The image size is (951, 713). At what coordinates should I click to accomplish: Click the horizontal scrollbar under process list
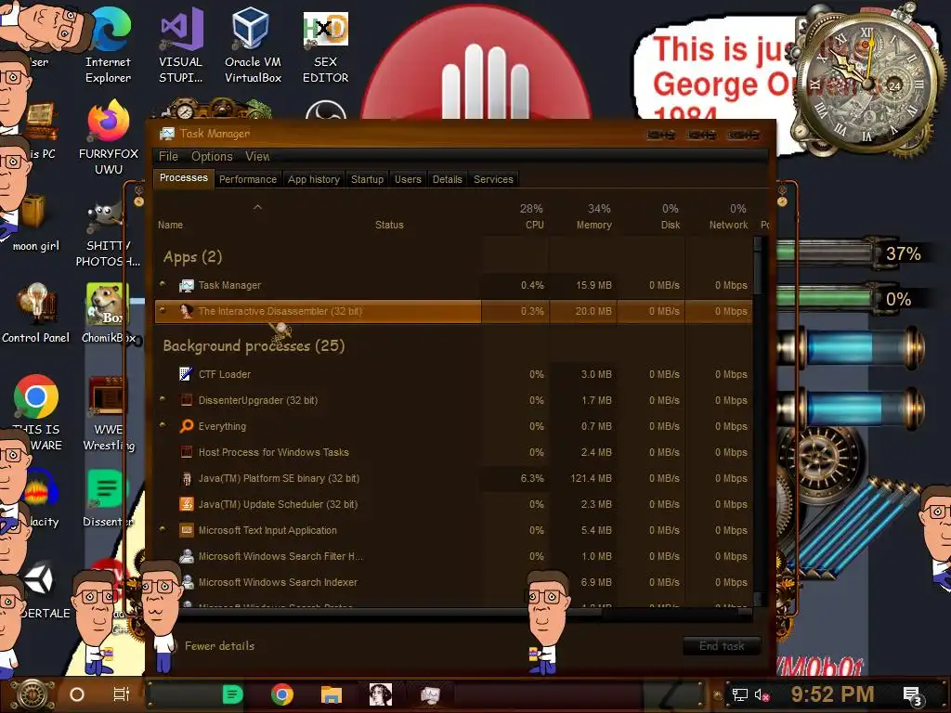(x=453, y=614)
